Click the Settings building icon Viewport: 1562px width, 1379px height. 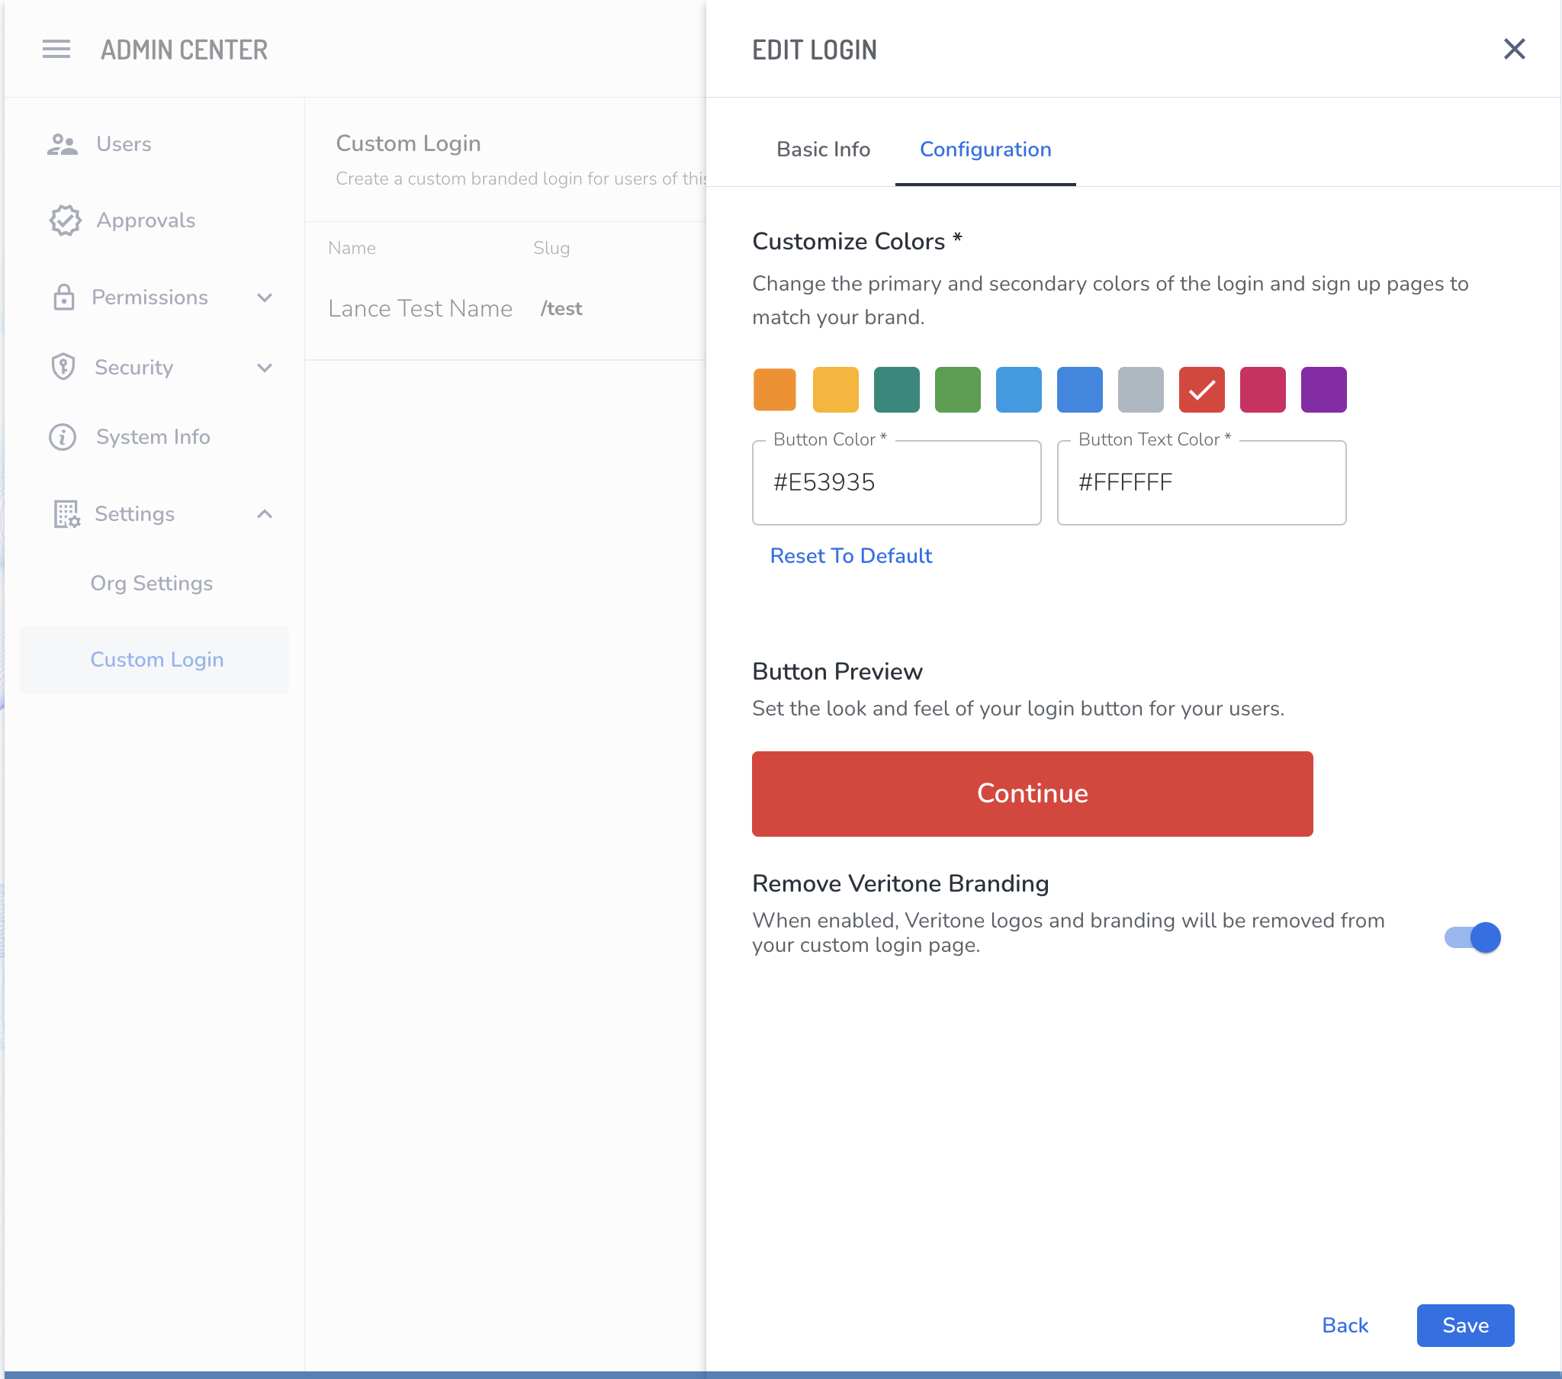click(64, 513)
